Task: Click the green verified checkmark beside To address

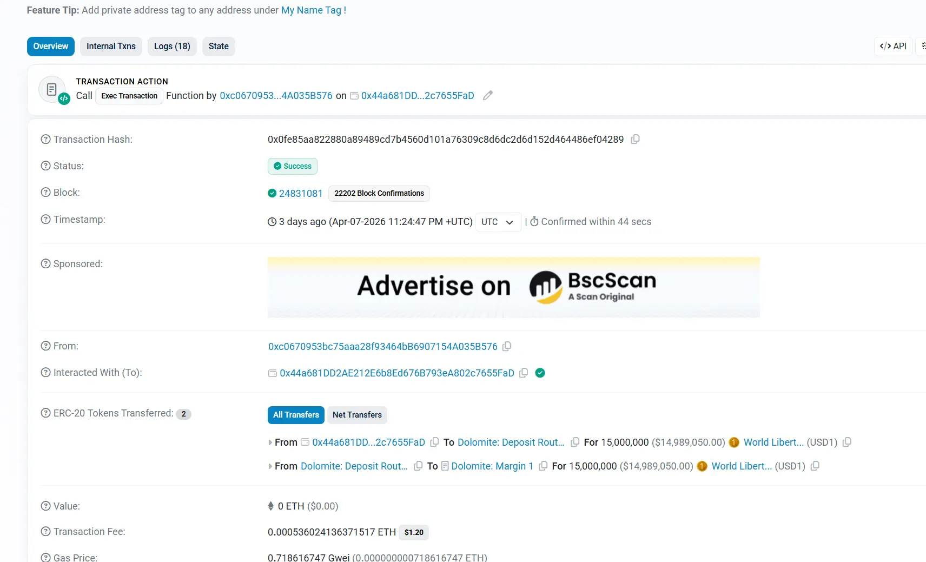Action: (x=540, y=373)
